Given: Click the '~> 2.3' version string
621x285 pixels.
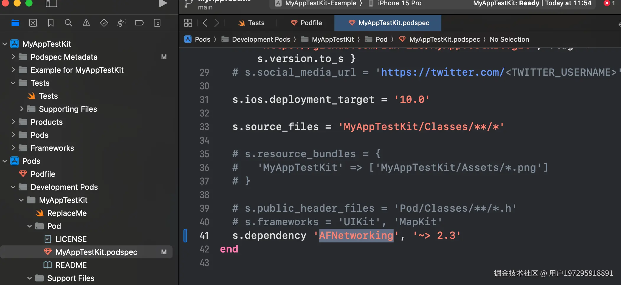Looking at the screenshot, I should coord(437,236).
